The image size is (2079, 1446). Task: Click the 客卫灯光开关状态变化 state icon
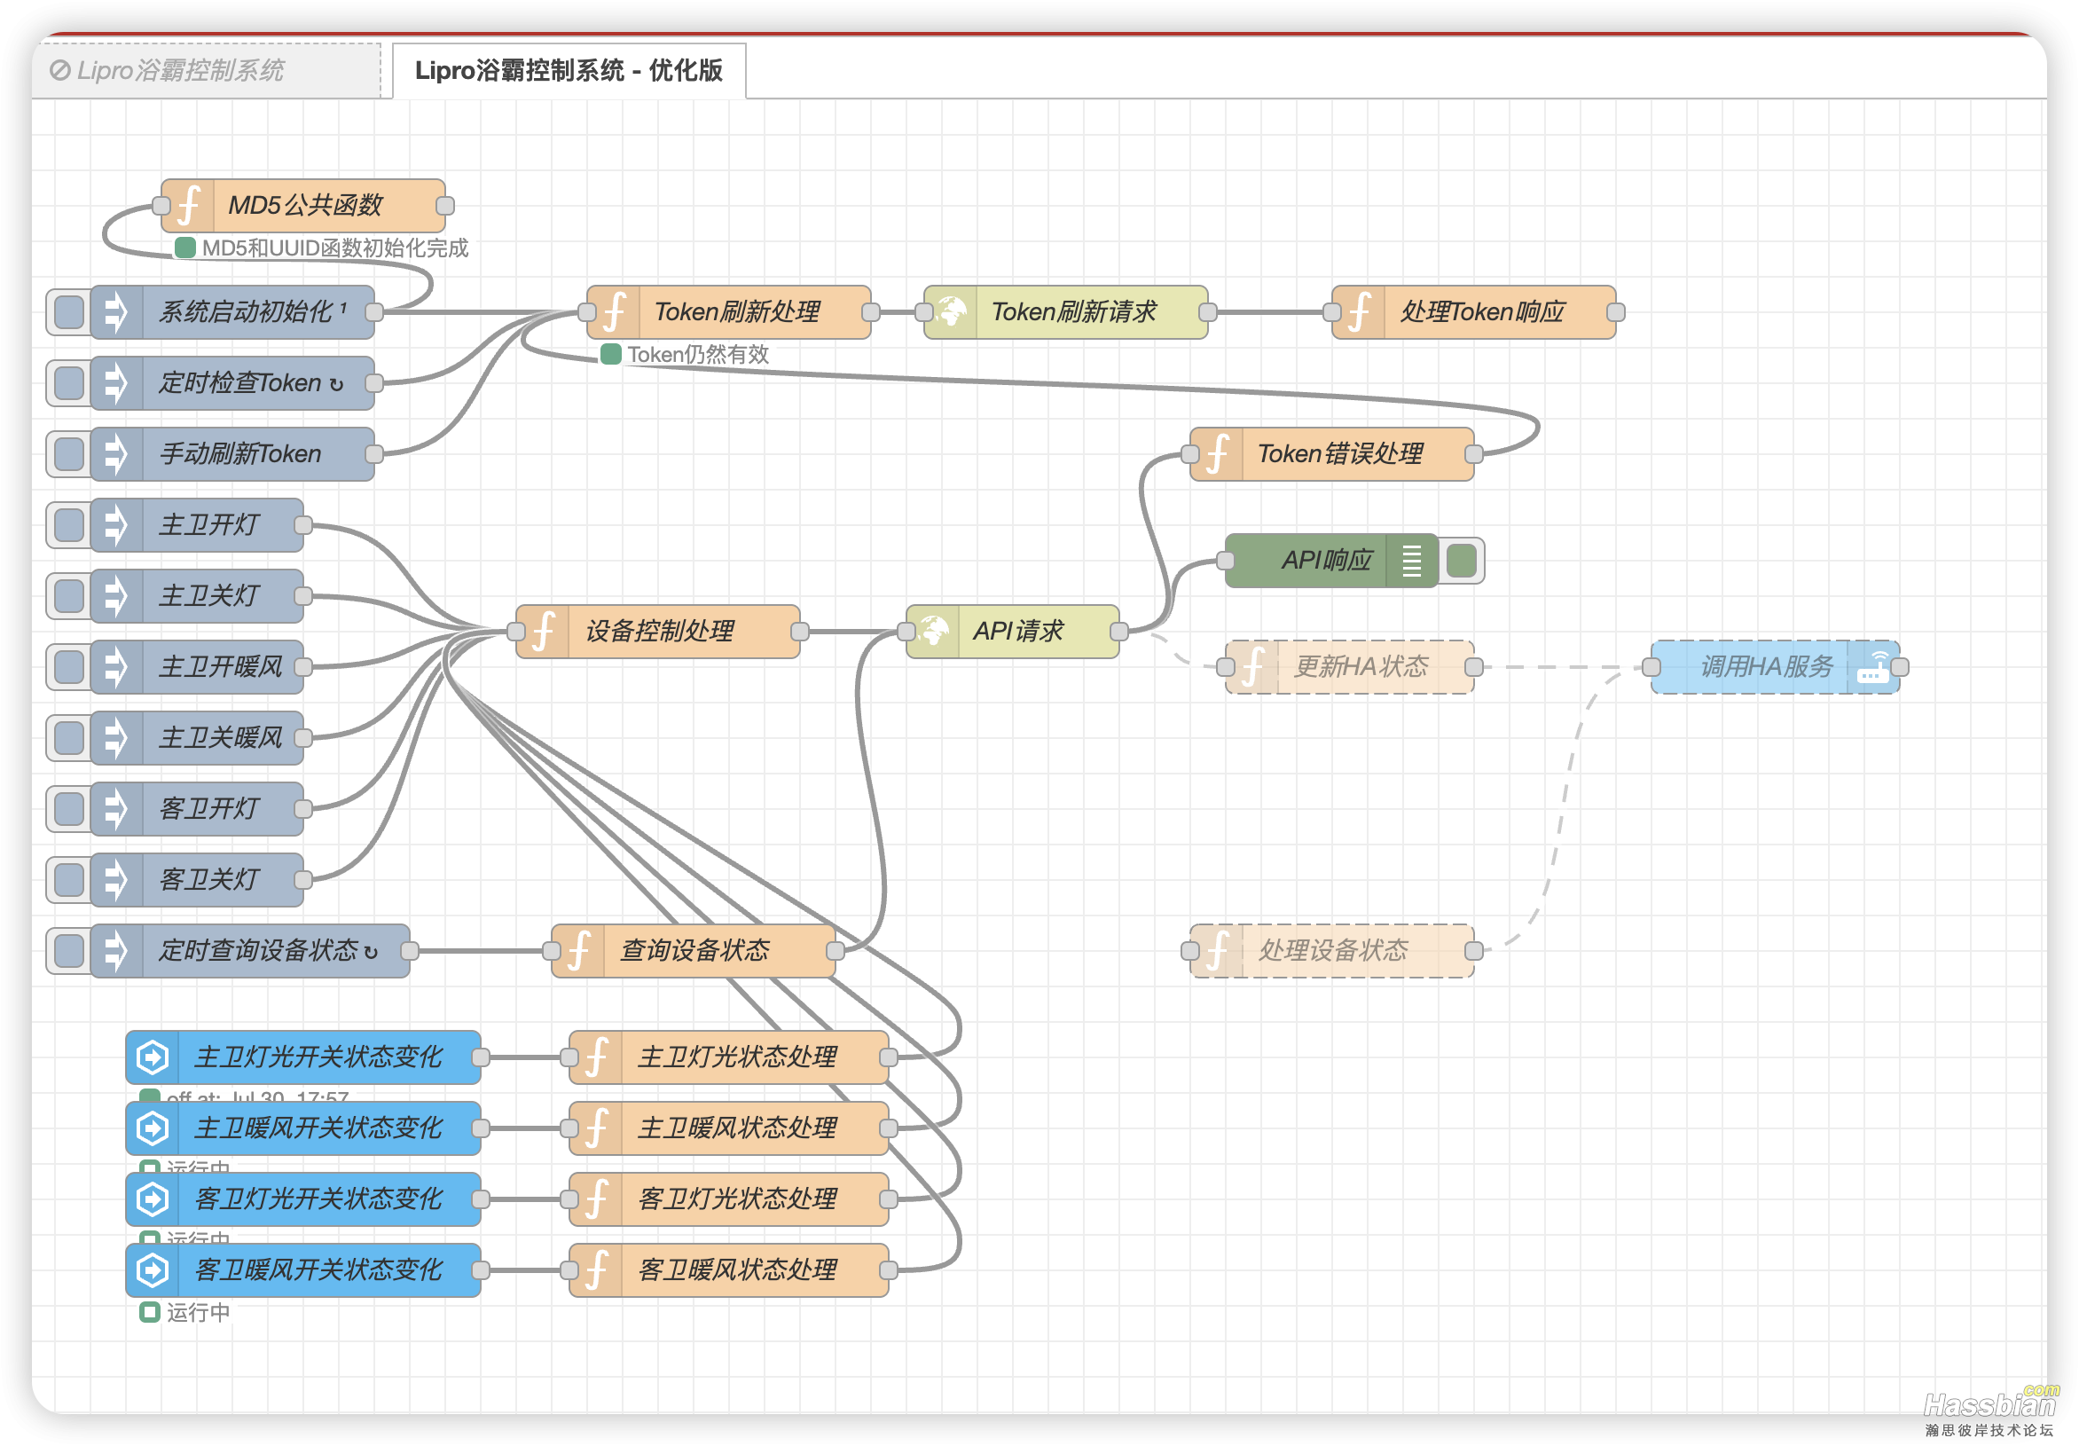tap(153, 1198)
